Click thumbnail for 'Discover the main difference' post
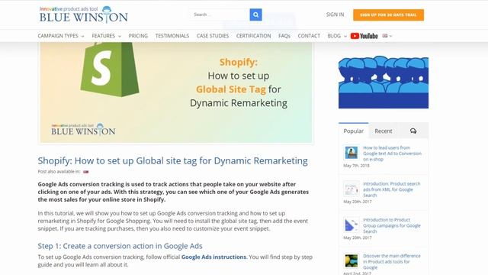 tap(352, 261)
